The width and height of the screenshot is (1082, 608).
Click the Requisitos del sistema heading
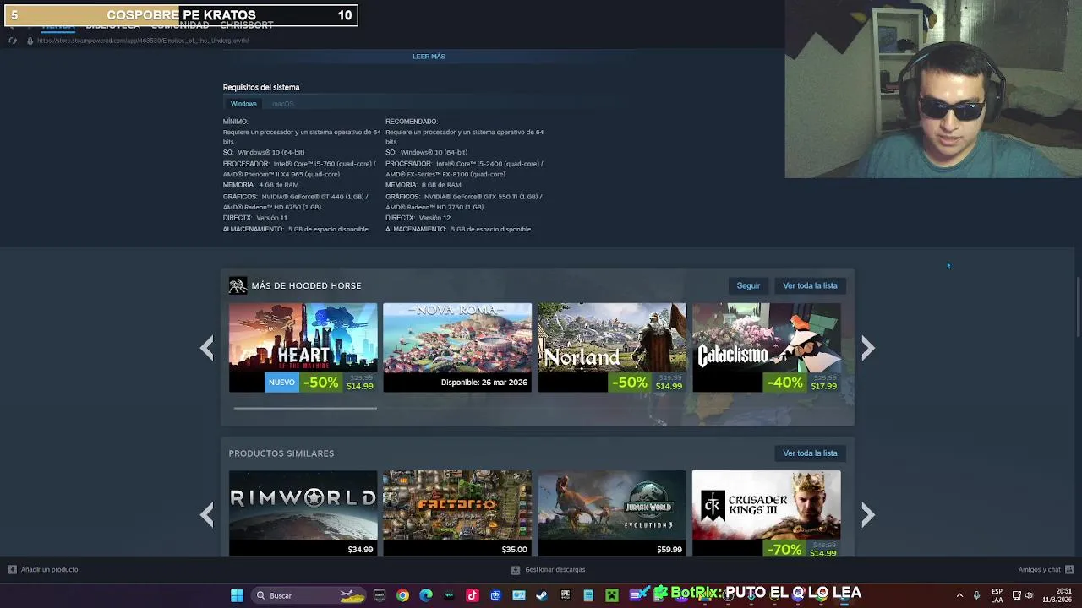pyautogui.click(x=261, y=87)
